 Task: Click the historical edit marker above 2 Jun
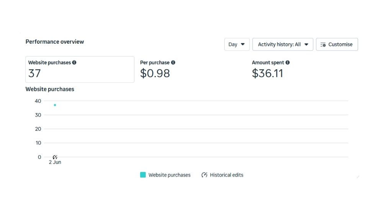[55, 157]
